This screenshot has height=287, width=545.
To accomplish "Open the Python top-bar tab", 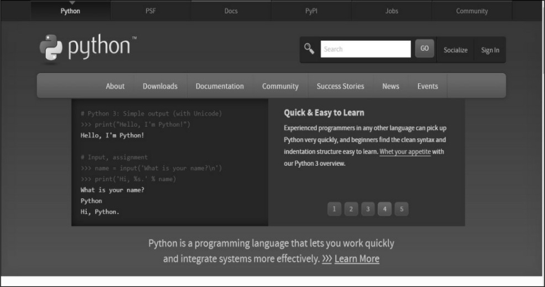I will 70,11.
